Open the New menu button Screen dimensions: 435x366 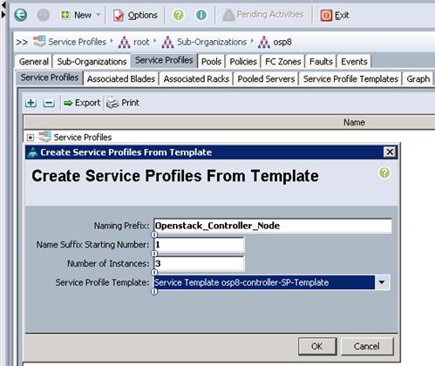pyautogui.click(x=76, y=15)
